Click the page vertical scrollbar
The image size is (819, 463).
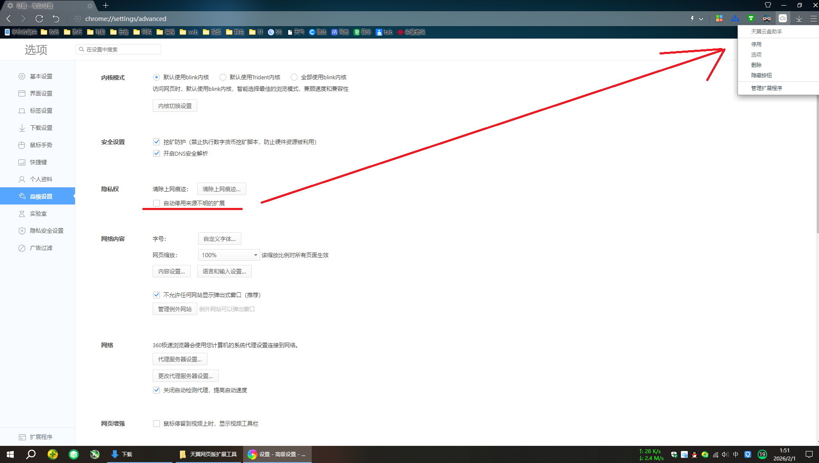coord(817,171)
